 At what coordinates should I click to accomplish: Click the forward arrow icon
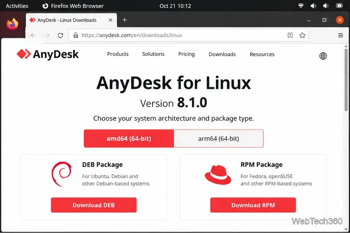coord(47,35)
